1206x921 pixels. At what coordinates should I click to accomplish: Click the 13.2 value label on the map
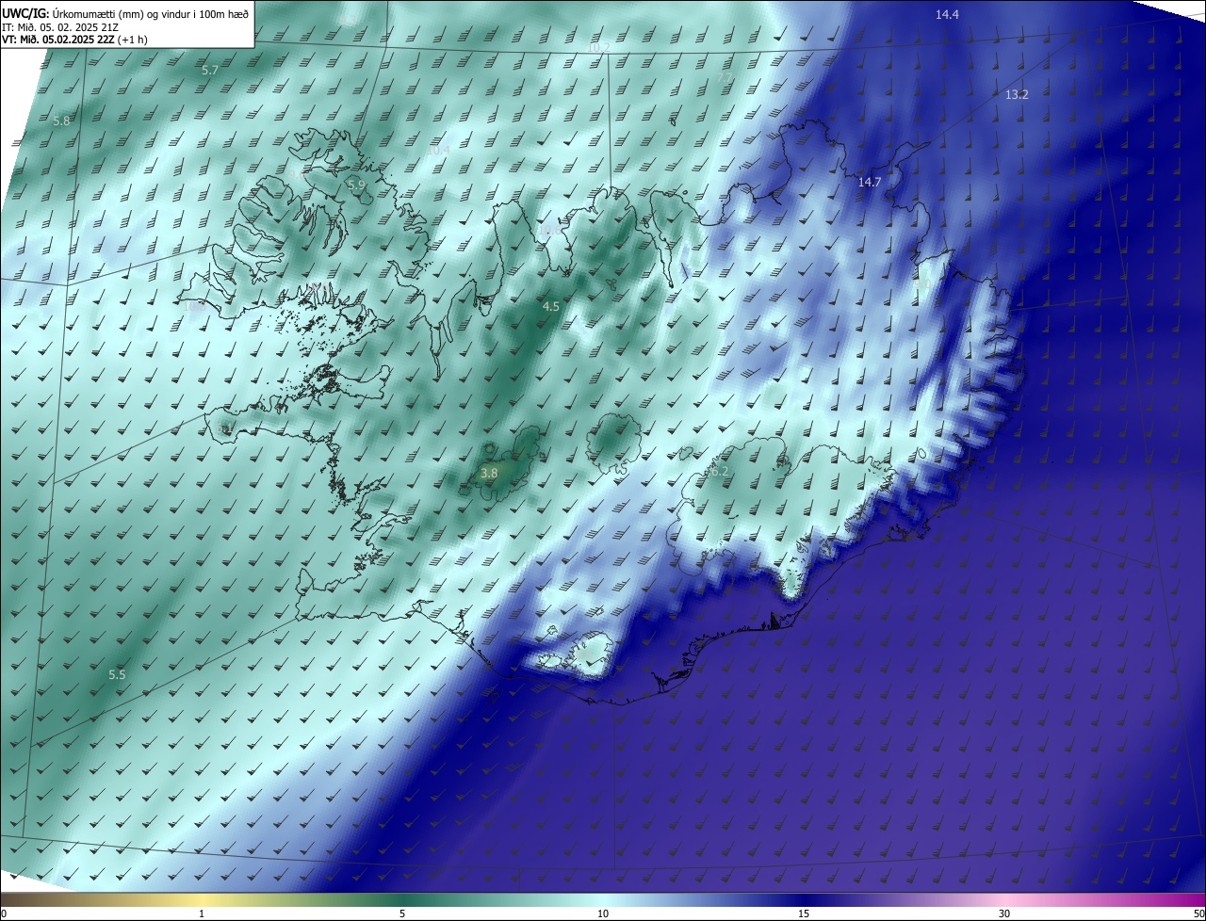(1017, 94)
